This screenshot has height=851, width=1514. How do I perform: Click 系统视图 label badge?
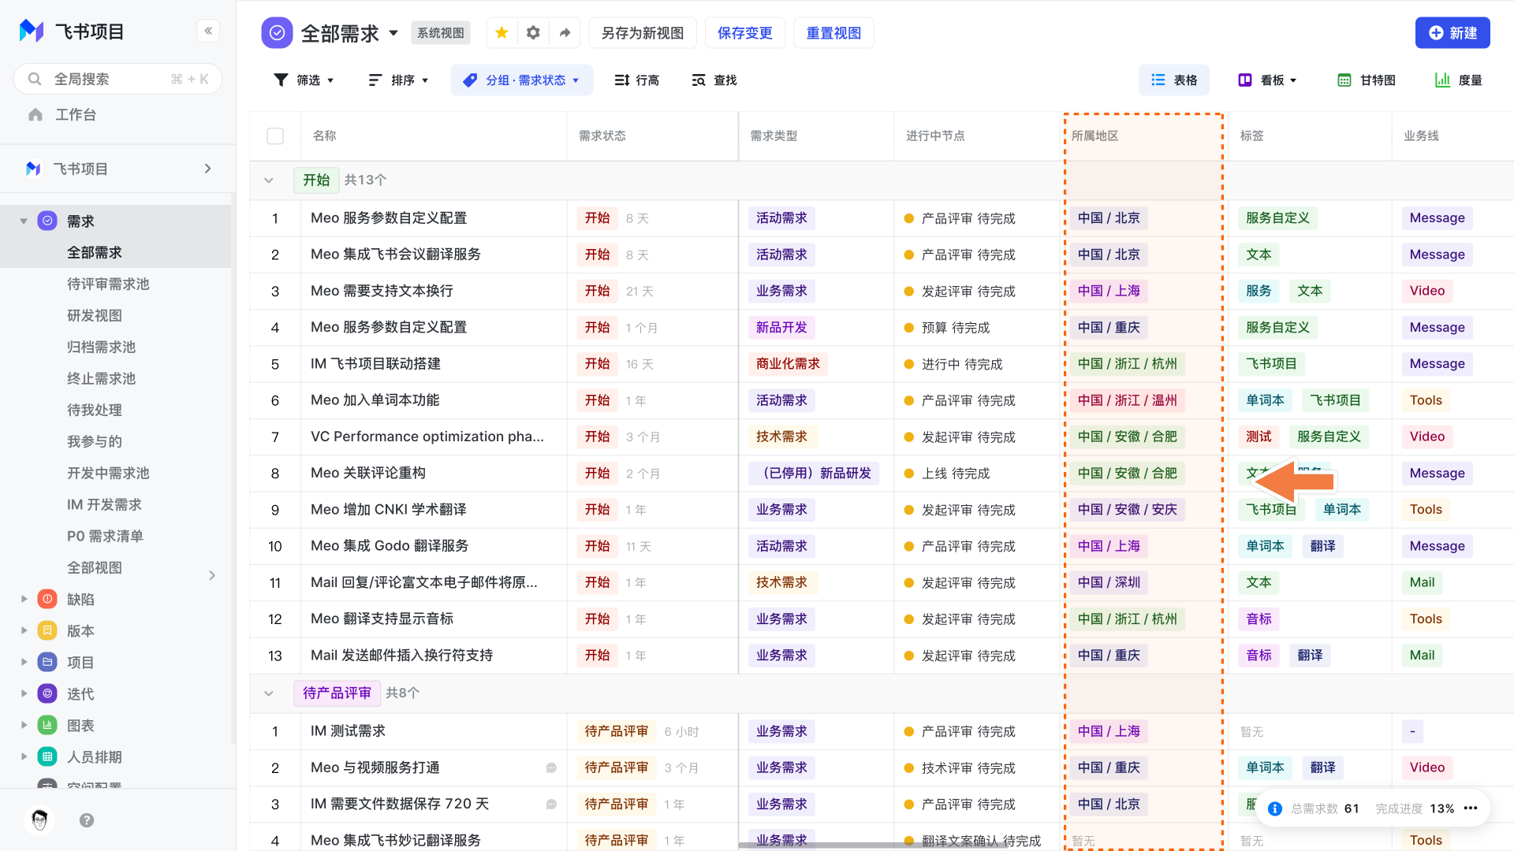pos(441,33)
